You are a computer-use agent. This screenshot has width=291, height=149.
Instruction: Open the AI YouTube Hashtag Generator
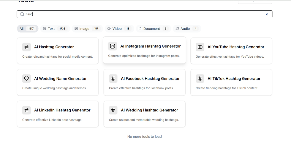click(x=231, y=51)
